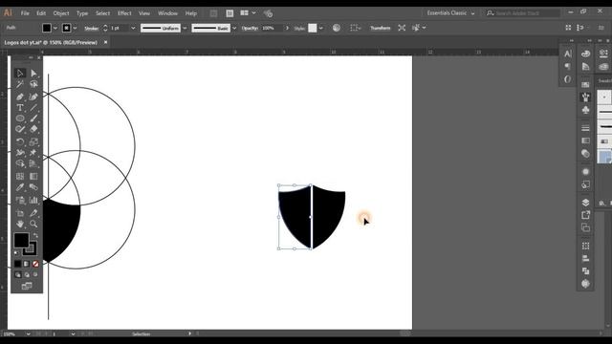Open graphic Style dropdown

321,28
